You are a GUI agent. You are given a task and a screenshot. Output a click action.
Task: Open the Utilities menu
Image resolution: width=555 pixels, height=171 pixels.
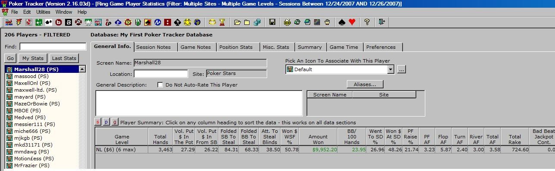43,12
